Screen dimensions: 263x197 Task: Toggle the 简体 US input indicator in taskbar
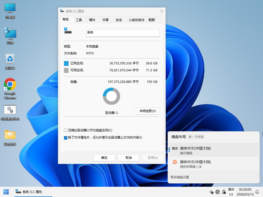pyautogui.click(x=231, y=192)
